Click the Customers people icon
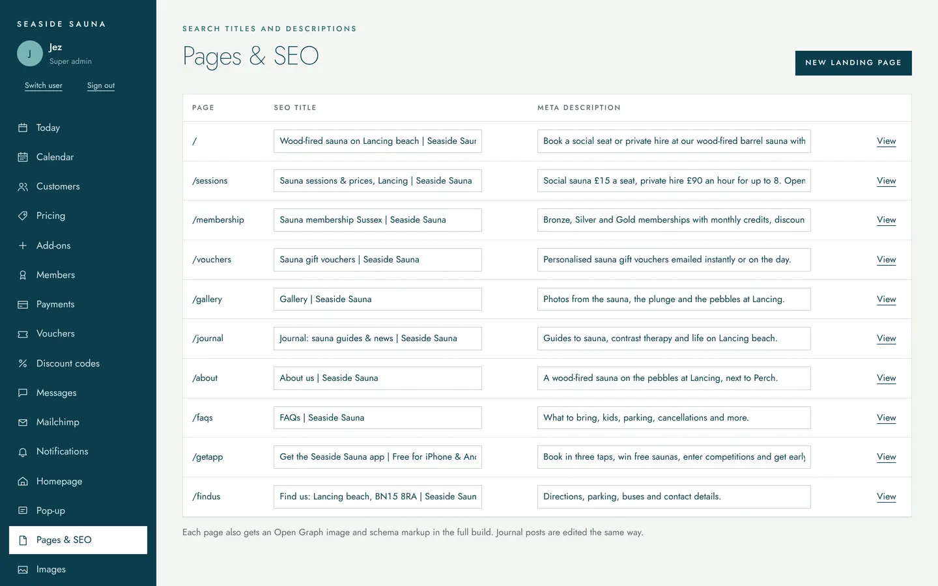 (x=23, y=187)
